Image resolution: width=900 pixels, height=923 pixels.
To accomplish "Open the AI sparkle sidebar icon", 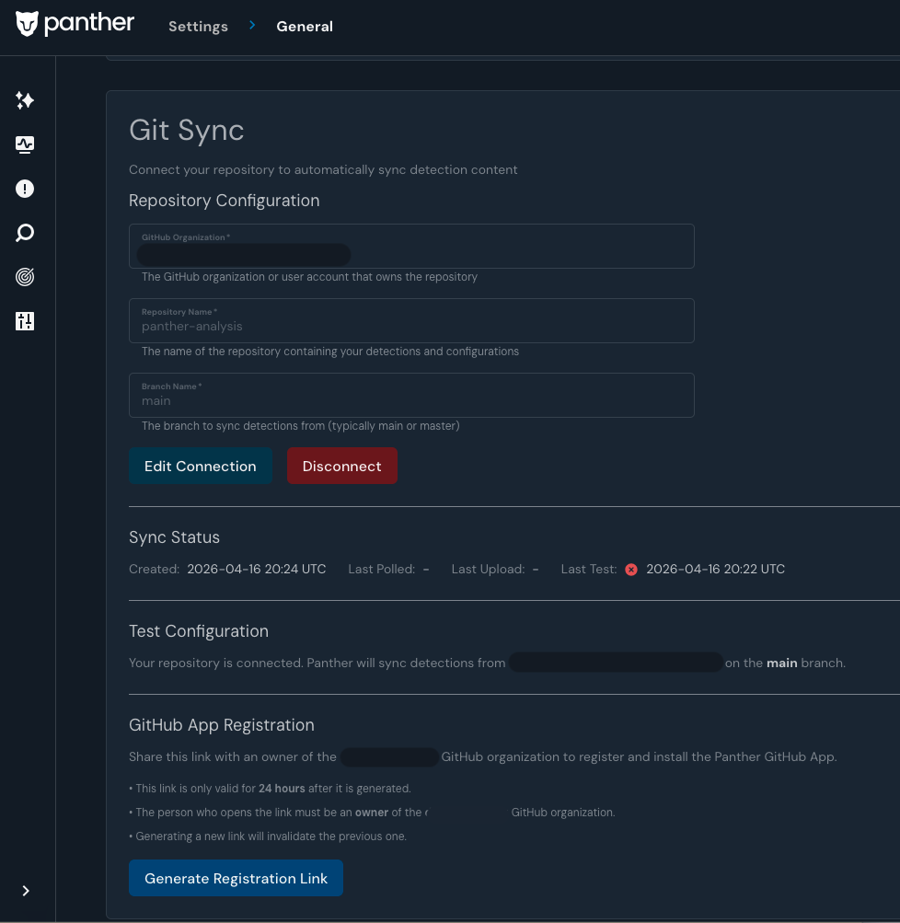I will pos(25,100).
